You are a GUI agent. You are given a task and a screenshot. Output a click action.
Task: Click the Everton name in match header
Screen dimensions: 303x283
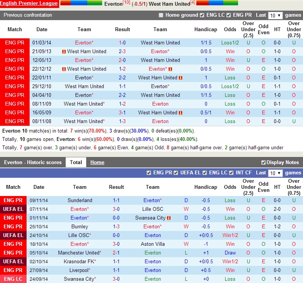114,4
